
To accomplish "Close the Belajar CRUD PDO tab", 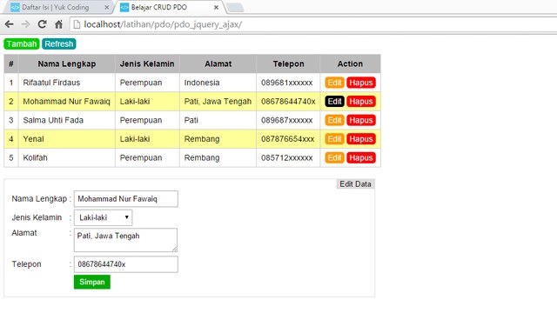I will click(216, 8).
